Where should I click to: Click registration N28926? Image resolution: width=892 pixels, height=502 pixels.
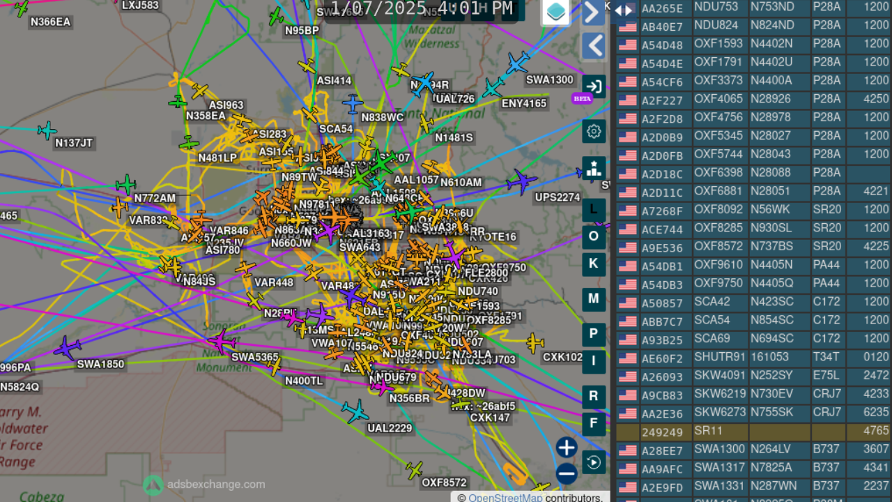[771, 99]
